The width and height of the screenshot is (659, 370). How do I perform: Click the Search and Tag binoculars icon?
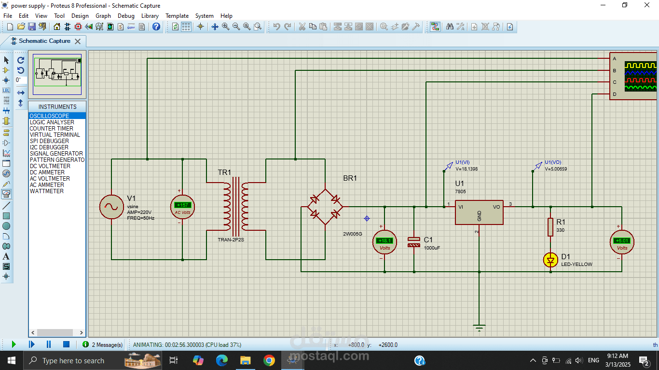[x=450, y=27]
